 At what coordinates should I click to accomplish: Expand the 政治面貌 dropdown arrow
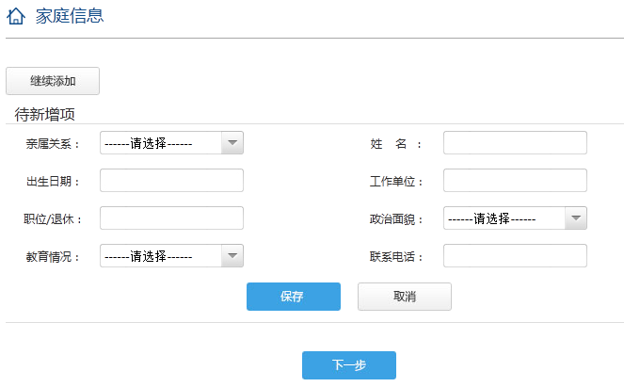click(576, 218)
